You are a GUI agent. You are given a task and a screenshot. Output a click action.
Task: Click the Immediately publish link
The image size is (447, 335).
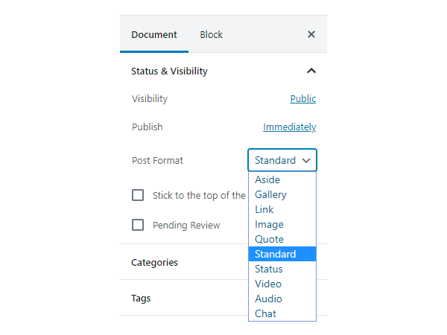[x=289, y=127]
